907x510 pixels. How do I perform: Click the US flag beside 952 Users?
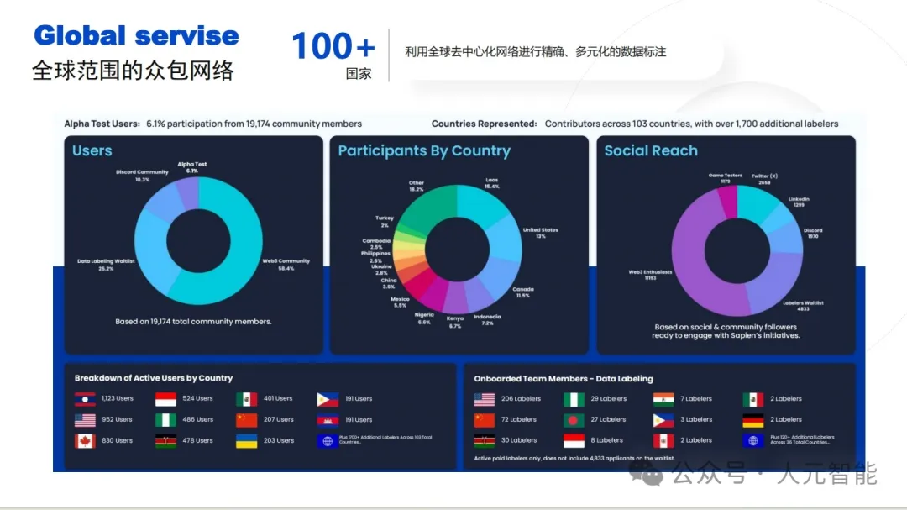pyautogui.click(x=85, y=420)
